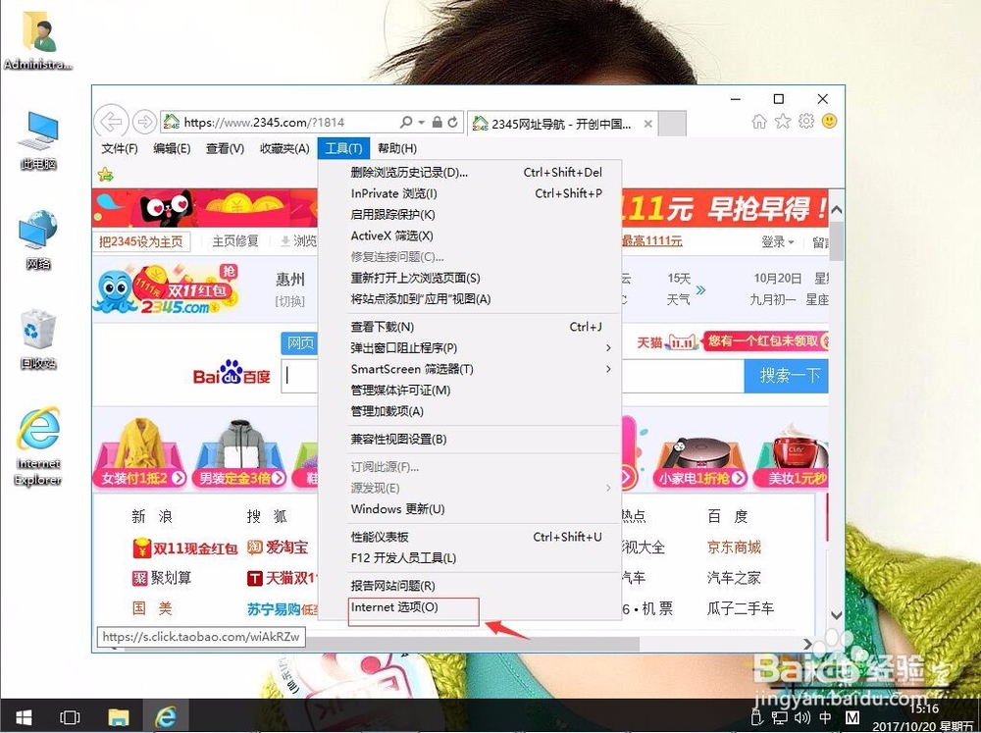Select the 此电脑 desktop icon
981x733 pixels.
39,141
